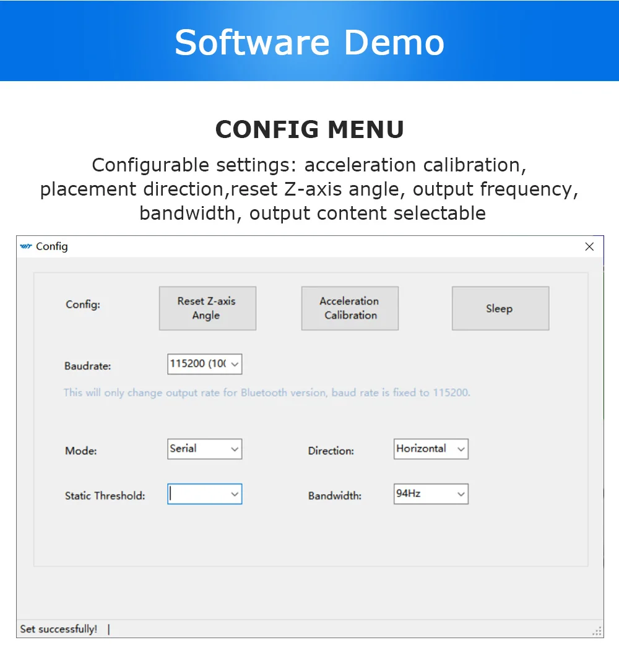The image size is (619, 658).
Task: Open the Direction dropdown showing Horizontal
Action: pyautogui.click(x=431, y=449)
